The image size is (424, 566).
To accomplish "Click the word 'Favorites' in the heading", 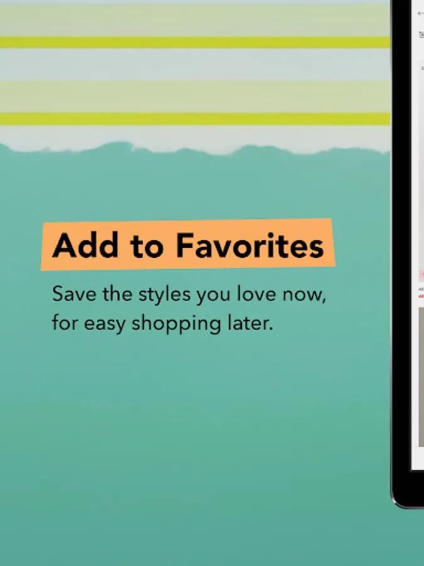I will 250,245.
